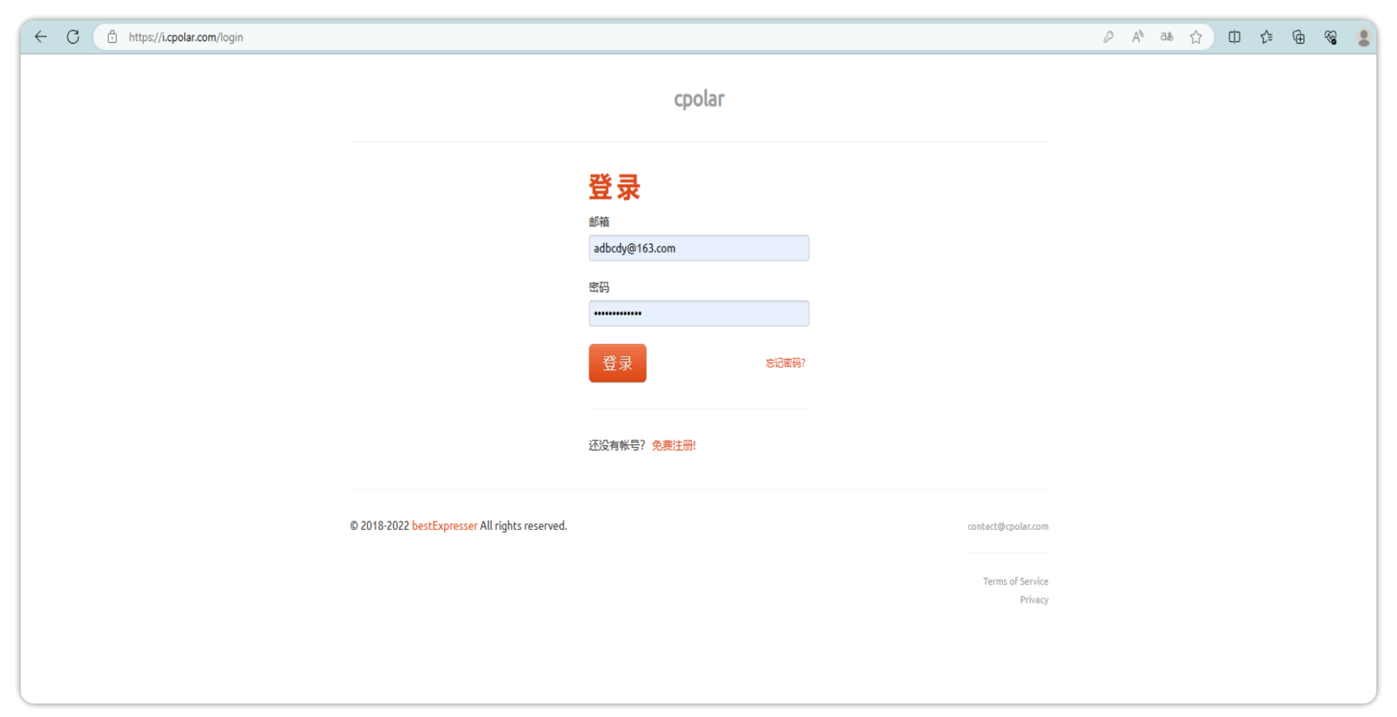Viewport: 1397px width, 717px height.
Task: Open the browser profile avatar
Action: click(x=1363, y=37)
